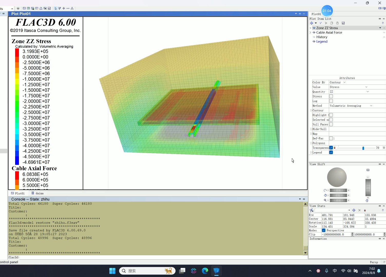Add a new view with plus icon in View Stats

click(354, 210)
